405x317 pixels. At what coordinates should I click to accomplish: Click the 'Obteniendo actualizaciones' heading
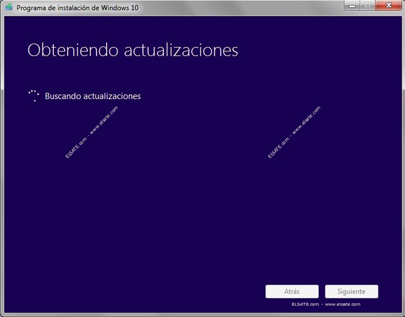point(133,50)
